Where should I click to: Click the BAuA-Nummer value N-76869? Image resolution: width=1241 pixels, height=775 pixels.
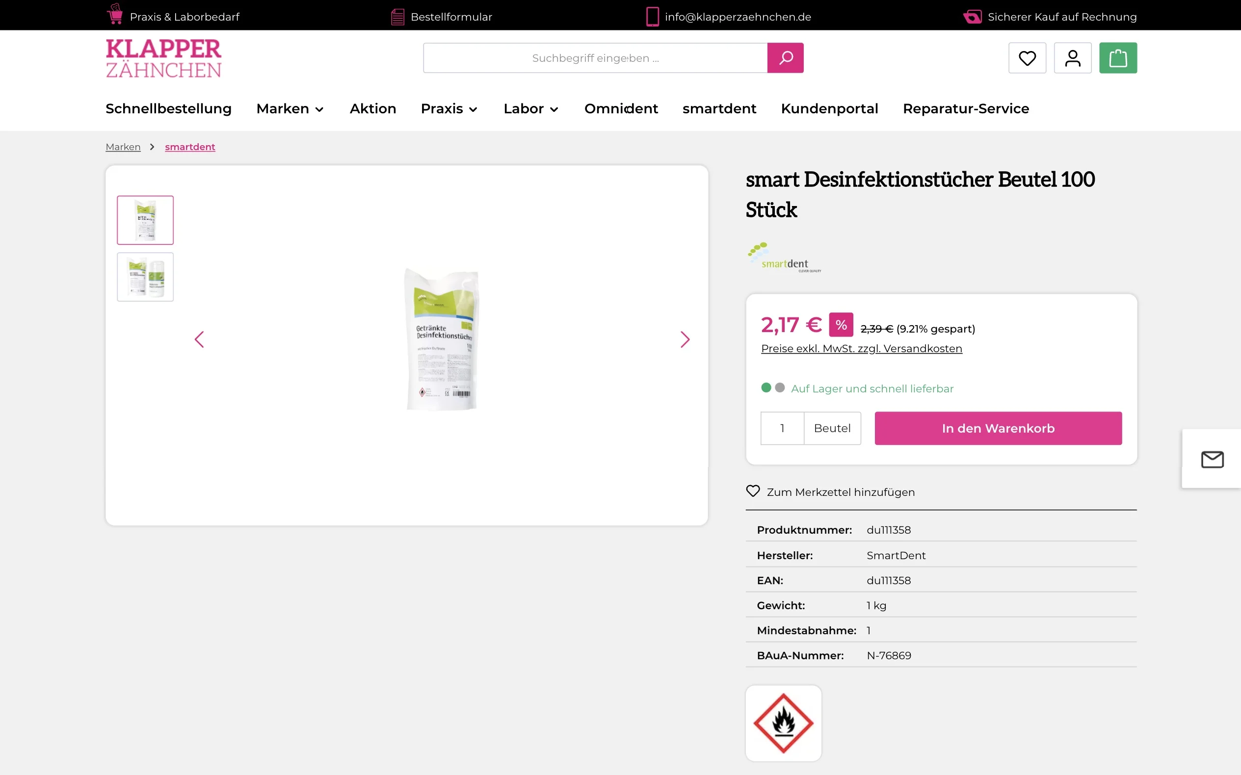[x=889, y=656]
